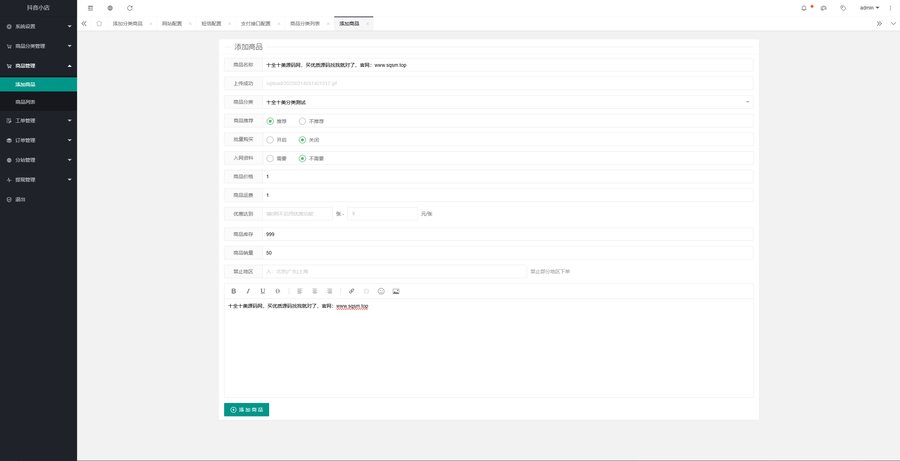Center align text using editor toolbar
The height and width of the screenshot is (461, 900).
point(315,291)
